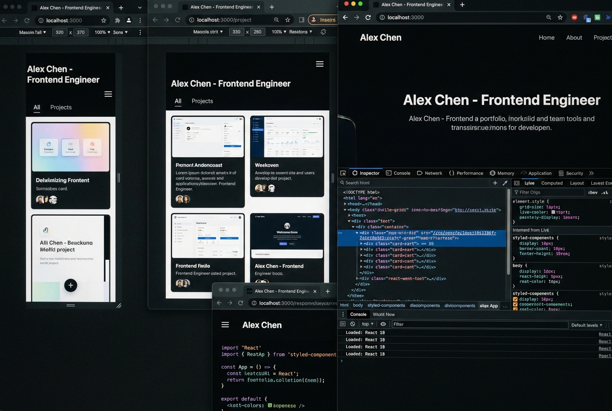Image resolution: width=612 pixels, height=411 pixels.
Task: Pick the eyedropper icon in Inspector toolbar
Action: click(505, 183)
